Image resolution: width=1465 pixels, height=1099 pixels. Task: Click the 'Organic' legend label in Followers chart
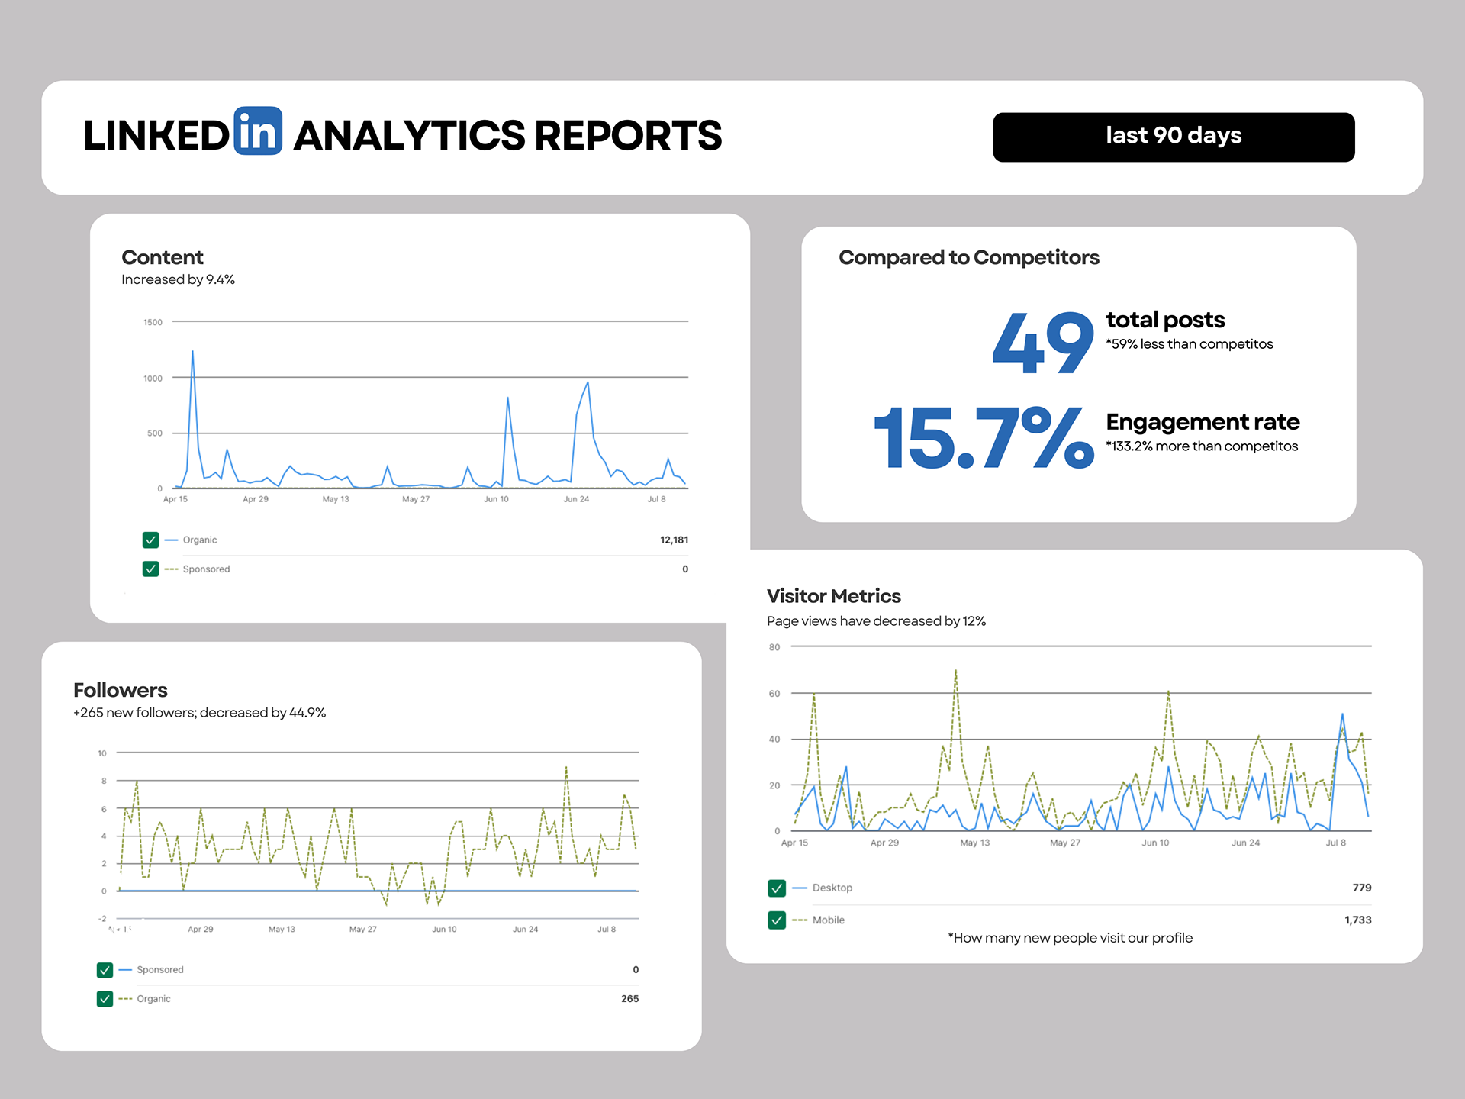pos(153,999)
